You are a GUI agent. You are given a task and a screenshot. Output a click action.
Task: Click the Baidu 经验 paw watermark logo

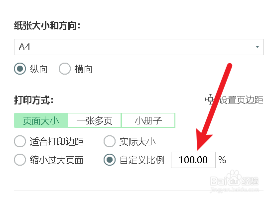click(235, 179)
